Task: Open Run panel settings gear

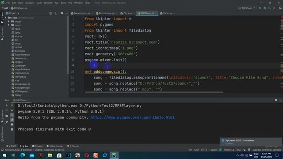Action: click(276, 100)
